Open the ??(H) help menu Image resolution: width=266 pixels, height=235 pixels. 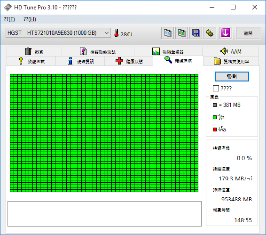tap(30, 19)
